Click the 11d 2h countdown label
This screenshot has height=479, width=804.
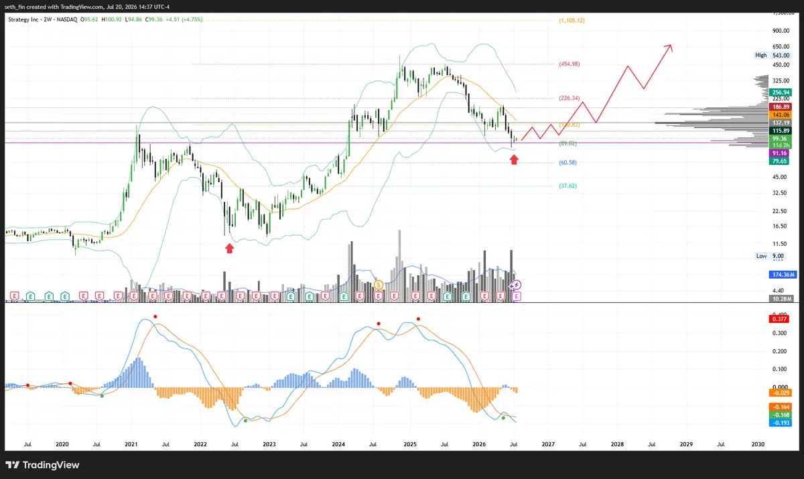[781, 145]
